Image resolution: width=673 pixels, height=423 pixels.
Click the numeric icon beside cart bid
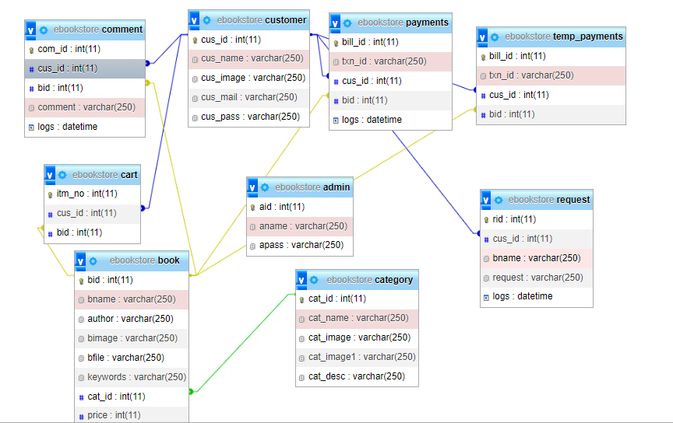(x=50, y=233)
